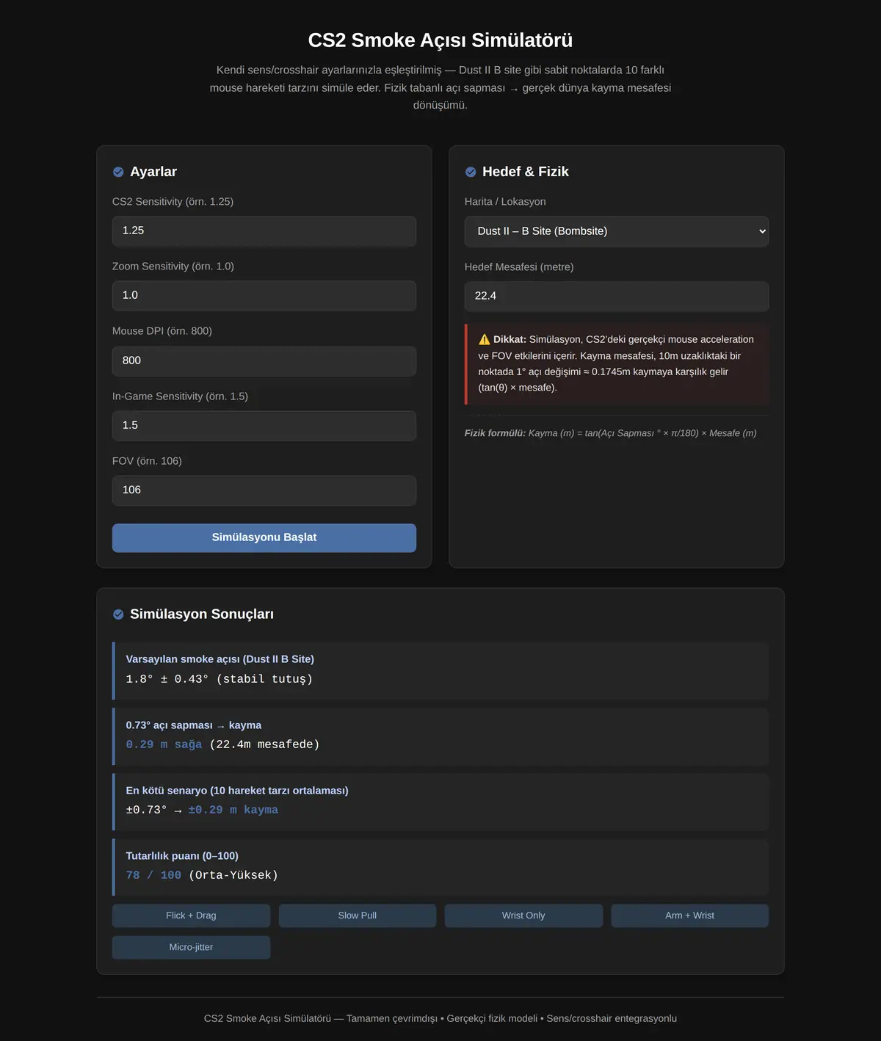The width and height of the screenshot is (881, 1041).
Task: Click the warning icon in the Dikkat notice
Action: 484,339
